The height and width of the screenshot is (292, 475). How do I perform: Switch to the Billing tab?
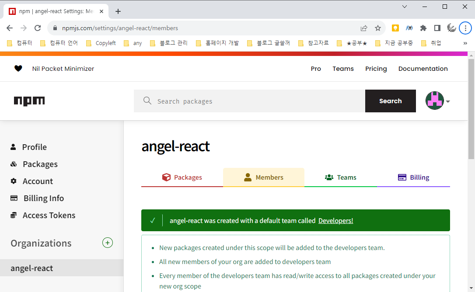point(413,177)
